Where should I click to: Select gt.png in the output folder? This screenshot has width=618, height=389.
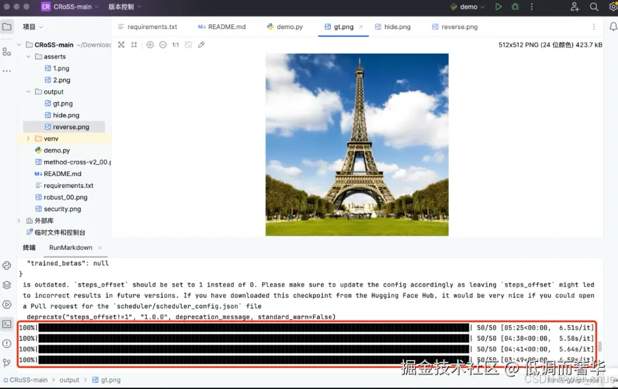click(58, 104)
